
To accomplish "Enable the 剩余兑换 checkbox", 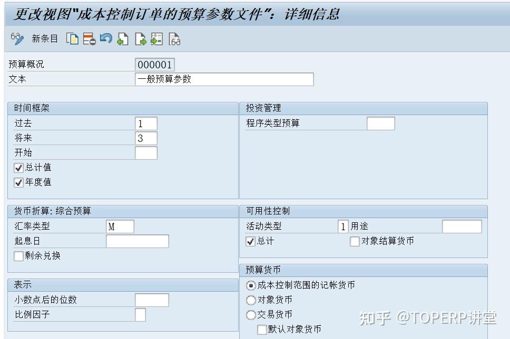I will click(x=18, y=256).
